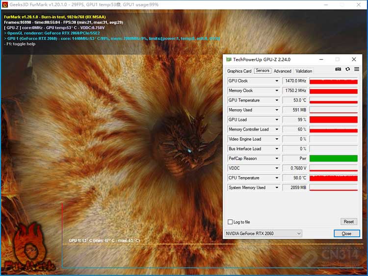The image size is (368, 276).
Task: Close the GPU-Z window with X
Action: [x=354, y=59]
